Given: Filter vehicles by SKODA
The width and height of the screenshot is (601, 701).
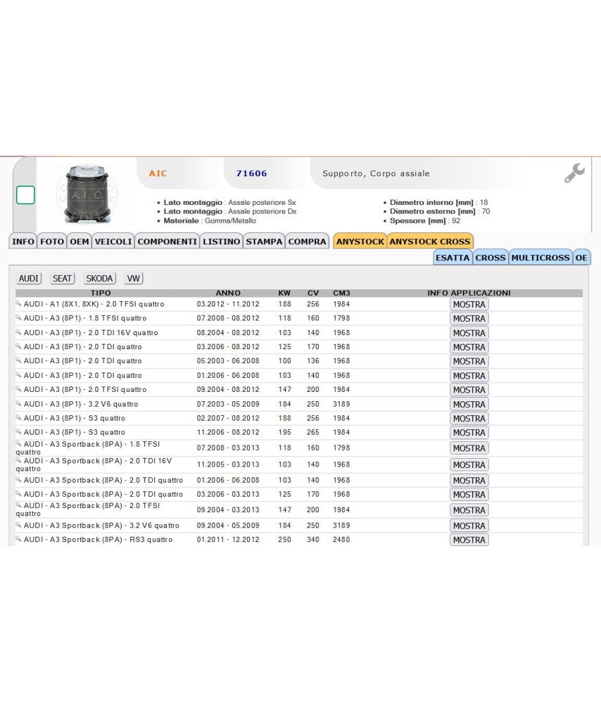Looking at the screenshot, I should [99, 278].
